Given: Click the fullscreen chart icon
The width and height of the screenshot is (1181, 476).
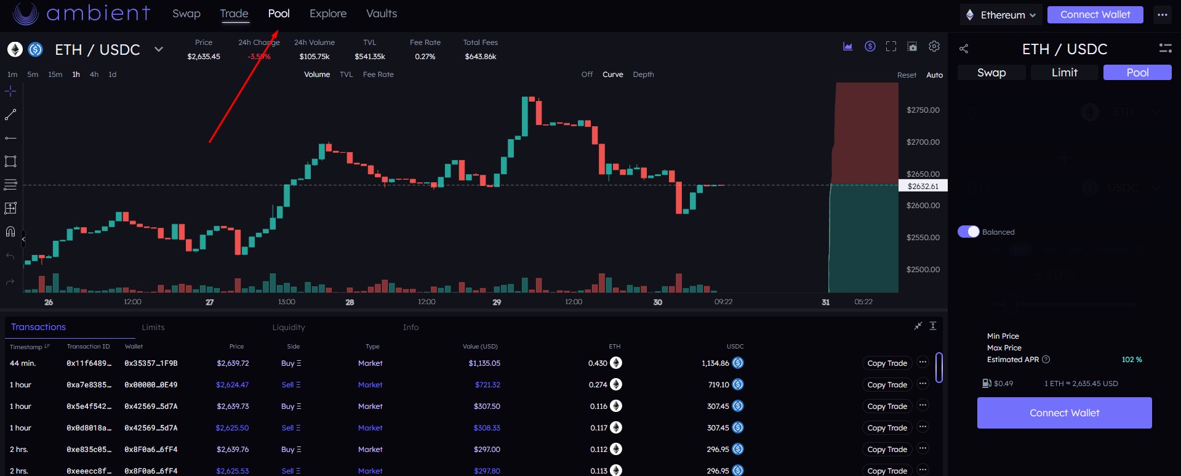Looking at the screenshot, I should (891, 47).
